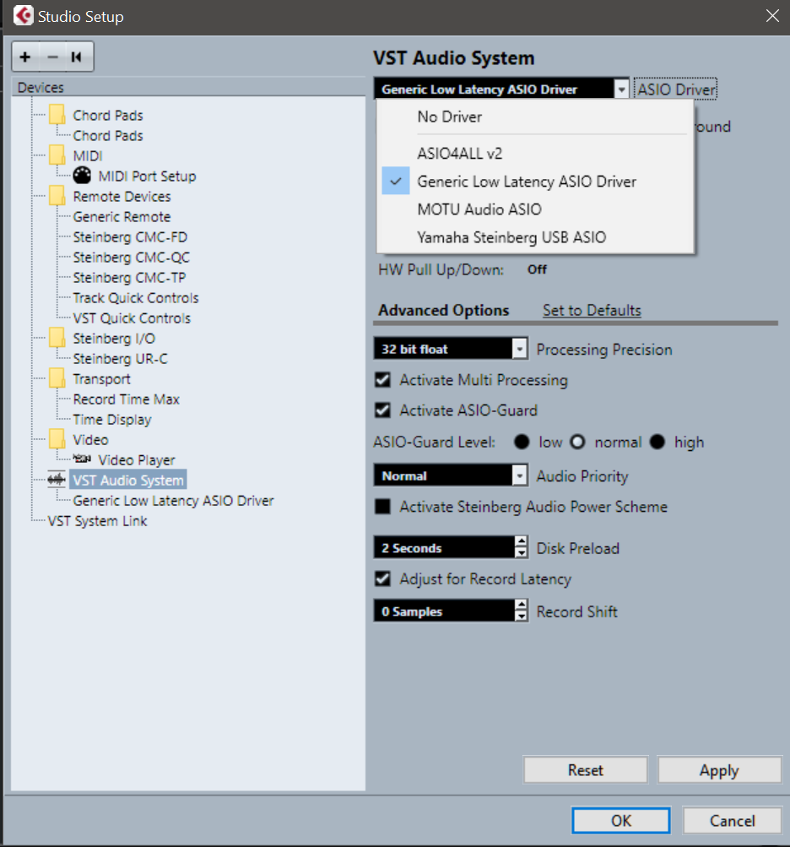Click the Devices column header
This screenshot has height=847, width=790.
[188, 88]
